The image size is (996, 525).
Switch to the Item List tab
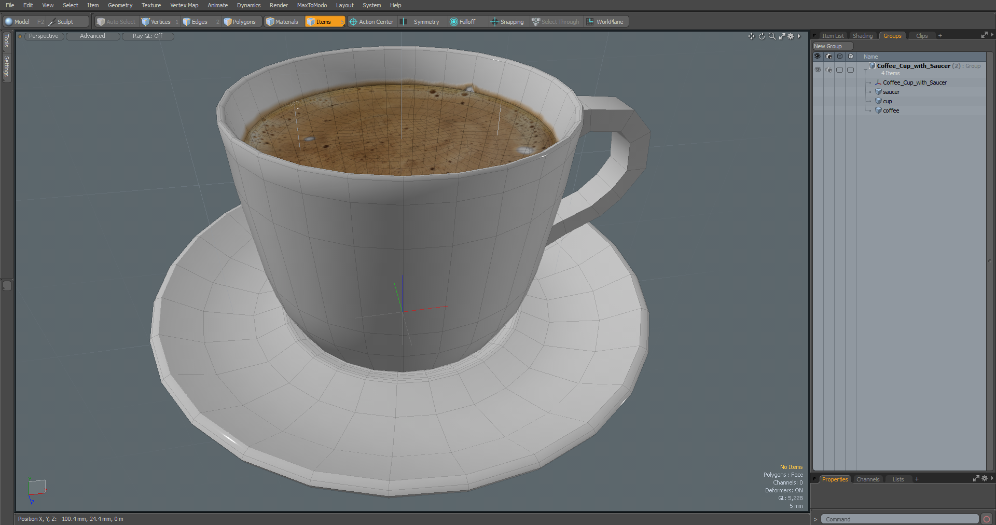[x=833, y=36]
